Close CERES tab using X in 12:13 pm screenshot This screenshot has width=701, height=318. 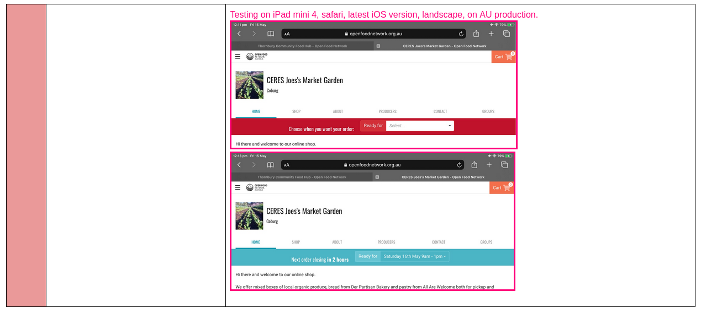377,177
